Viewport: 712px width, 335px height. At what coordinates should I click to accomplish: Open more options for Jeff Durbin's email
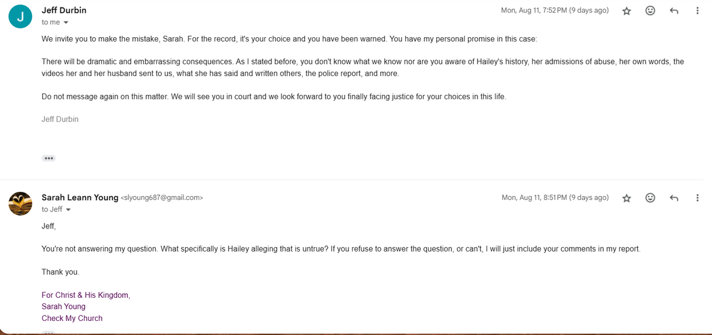[697, 11]
